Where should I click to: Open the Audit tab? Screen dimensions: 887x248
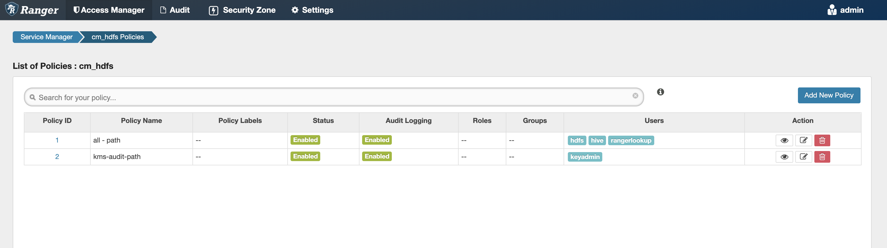click(175, 10)
